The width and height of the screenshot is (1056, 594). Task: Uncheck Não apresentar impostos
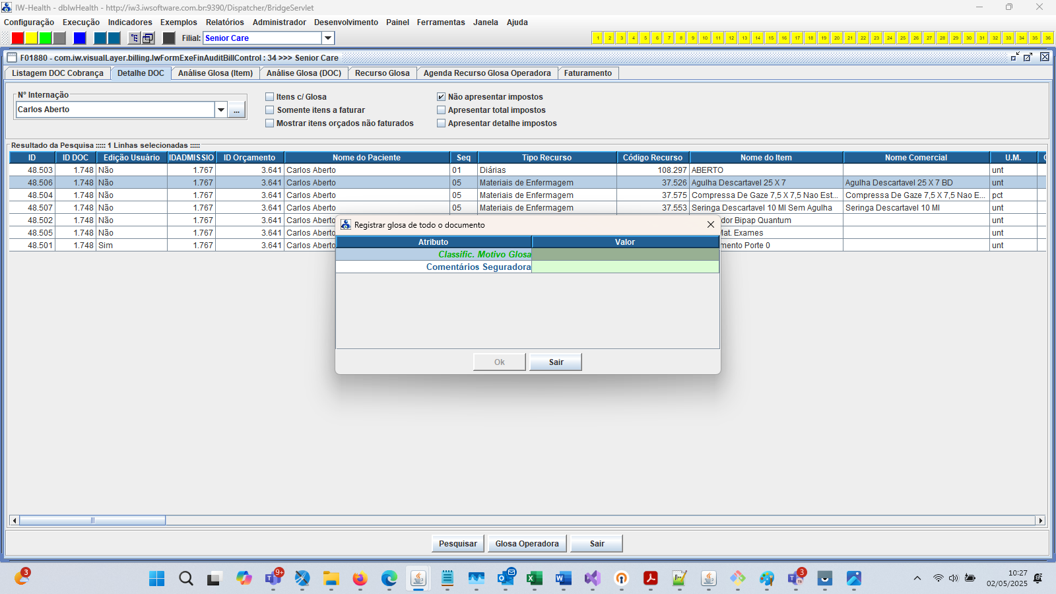[442, 97]
